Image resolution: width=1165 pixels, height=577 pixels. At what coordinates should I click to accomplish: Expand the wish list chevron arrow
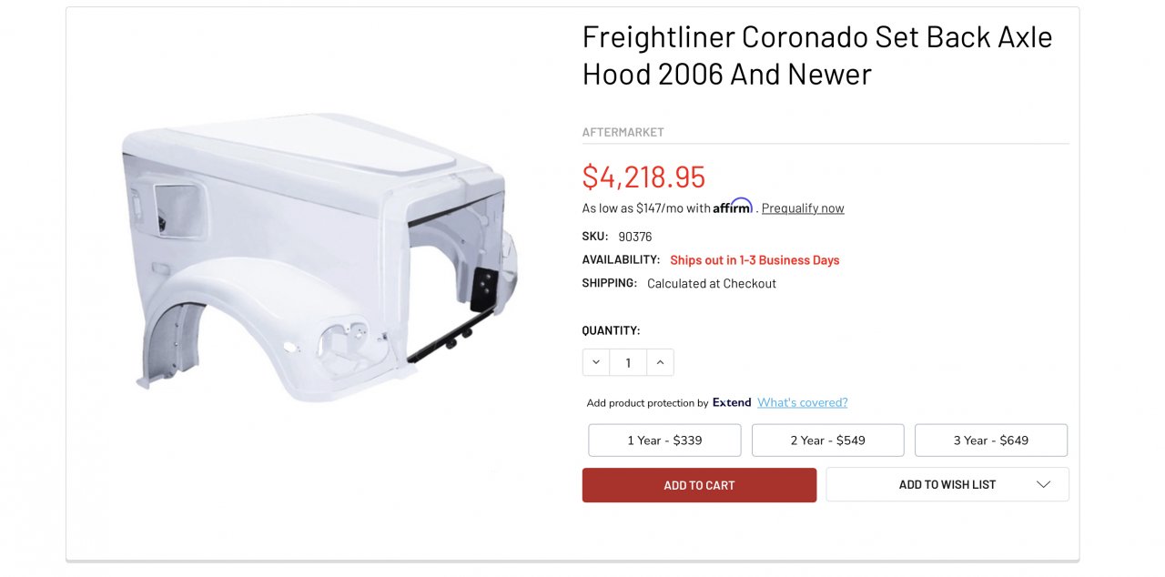[1044, 484]
